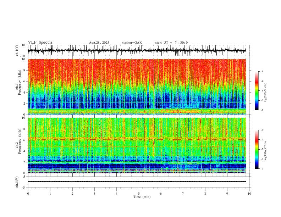This screenshot has height=217, width=281.
Task: Click the ch.1 PSD color scale bar
Action: coord(257,91)
